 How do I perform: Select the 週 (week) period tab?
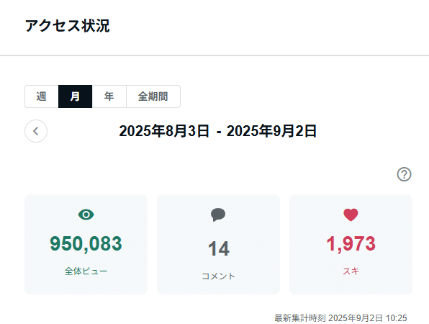pos(42,96)
